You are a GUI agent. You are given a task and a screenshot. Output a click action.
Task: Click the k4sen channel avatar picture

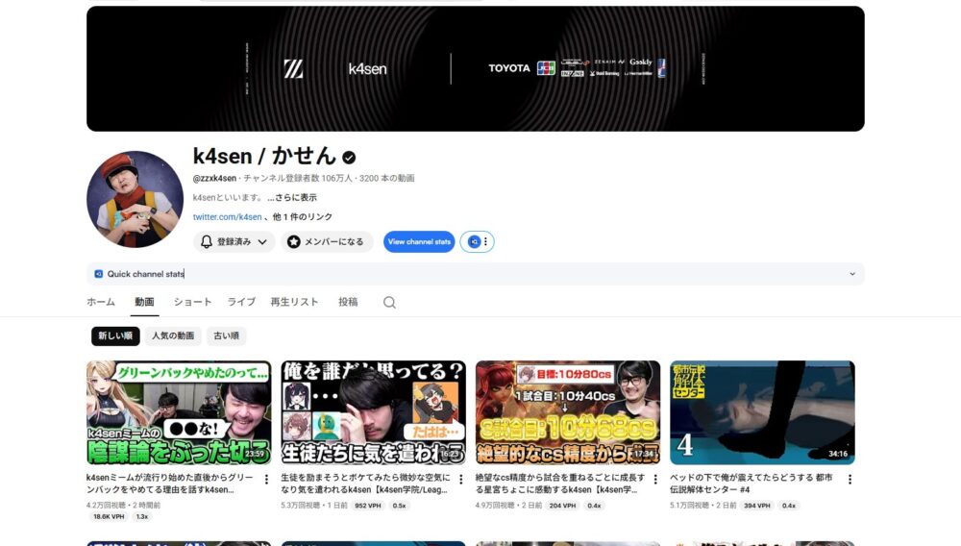[x=135, y=199]
